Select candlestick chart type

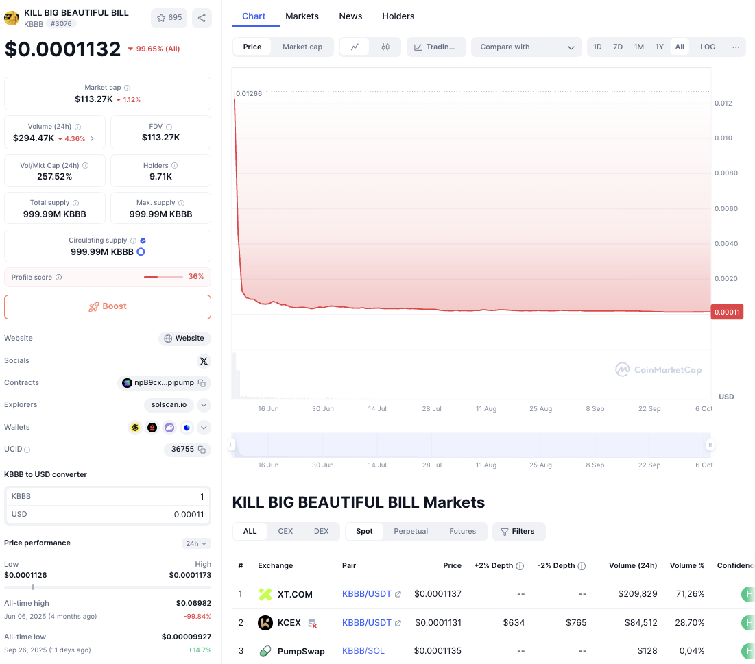[385, 47]
